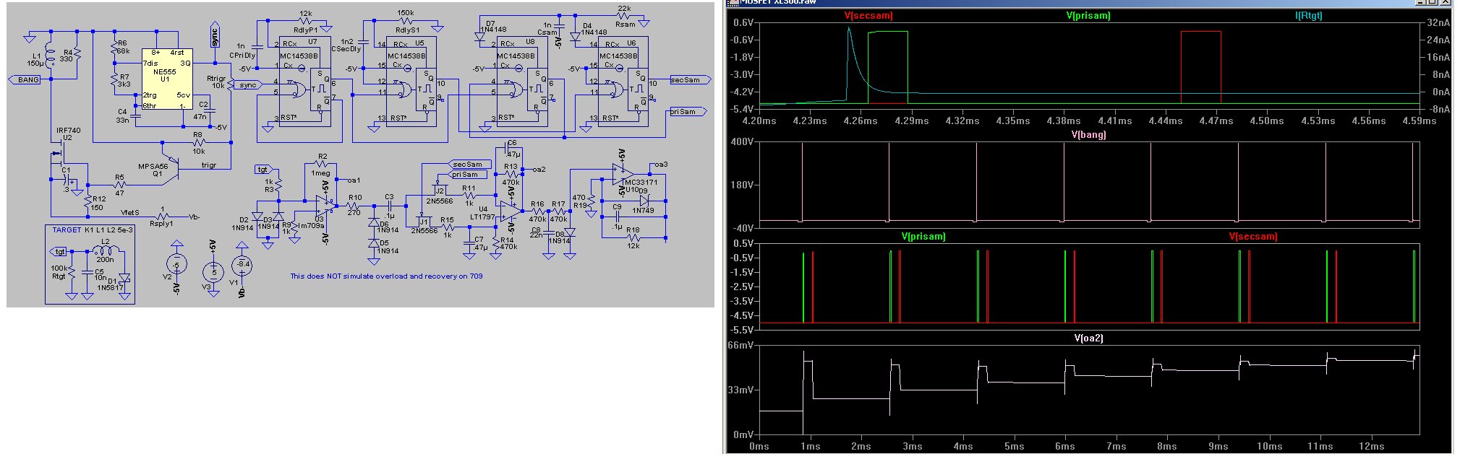Select the MC33171 U10 op-amp
The image size is (1460, 459).
click(x=619, y=174)
